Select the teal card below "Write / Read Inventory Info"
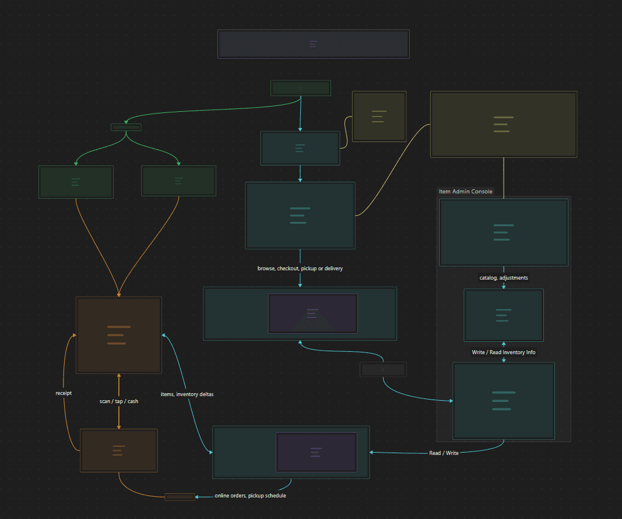622x519 pixels. [504, 401]
